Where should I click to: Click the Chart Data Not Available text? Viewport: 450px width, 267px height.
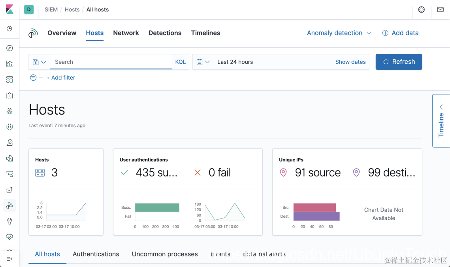(384, 214)
